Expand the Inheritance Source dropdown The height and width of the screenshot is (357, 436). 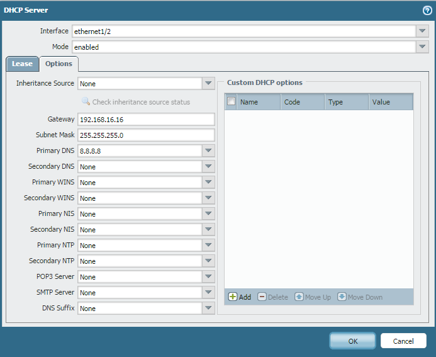click(x=209, y=83)
